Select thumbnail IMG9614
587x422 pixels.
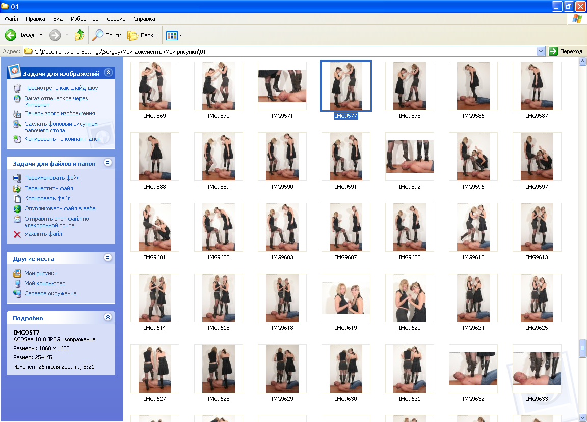[155, 298]
